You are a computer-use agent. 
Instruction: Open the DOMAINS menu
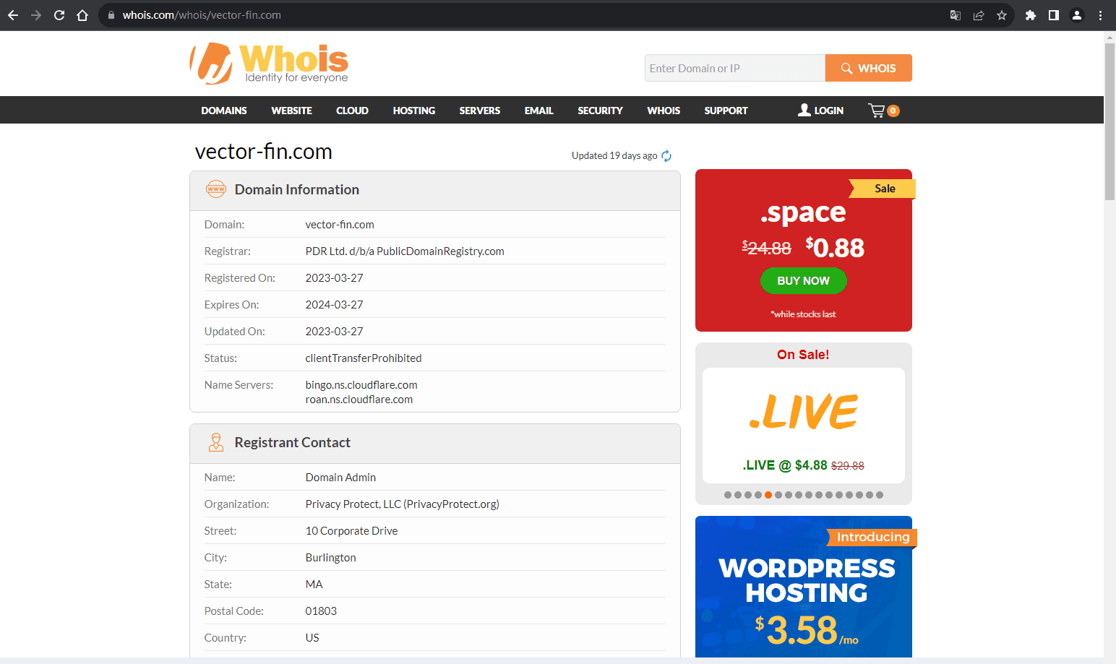224,111
